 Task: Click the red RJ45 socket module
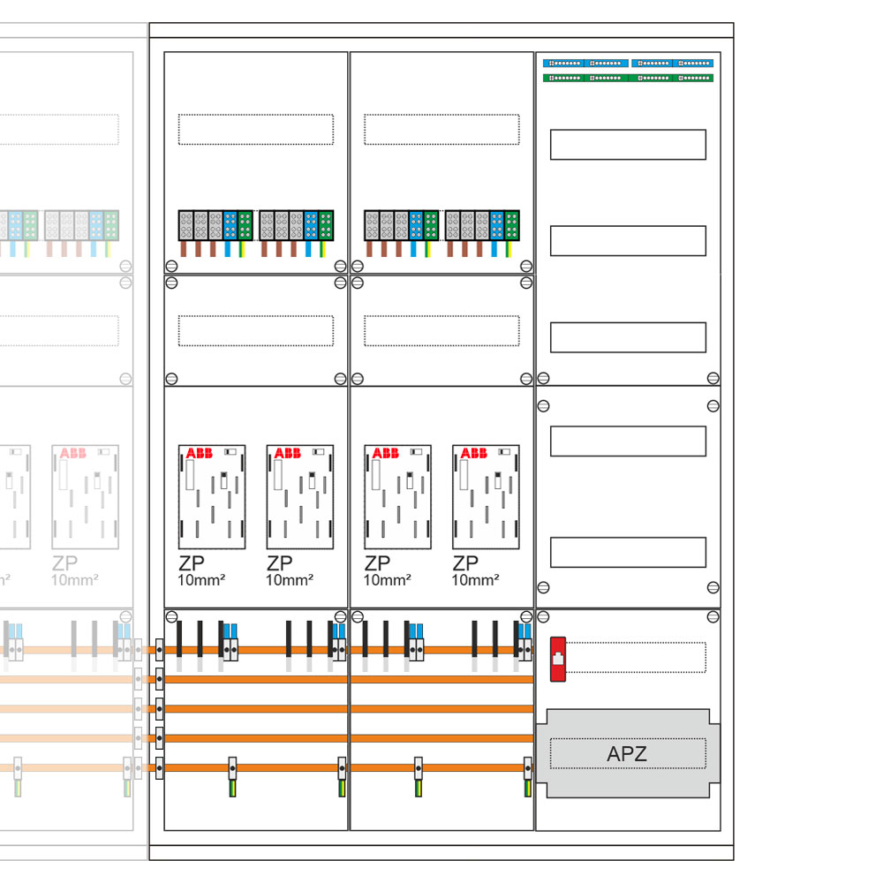click(x=557, y=659)
